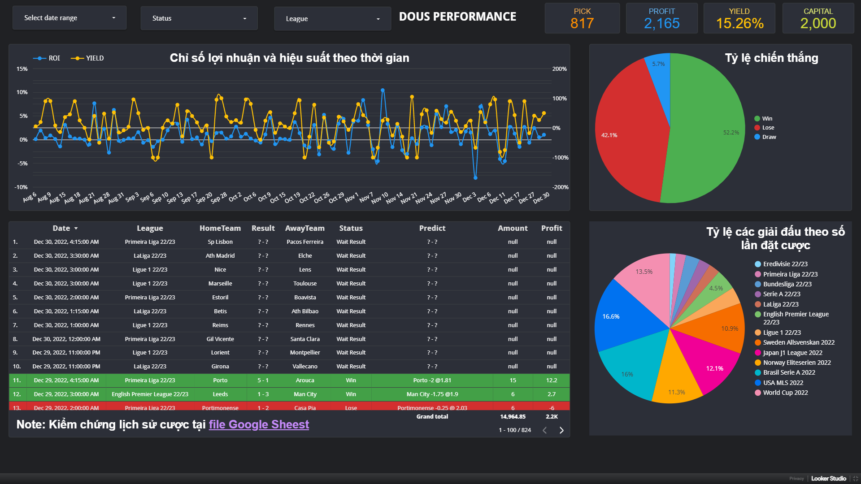This screenshot has width=861, height=484.
Task: Click the PROFIT scorecard
Action: [x=661, y=18]
